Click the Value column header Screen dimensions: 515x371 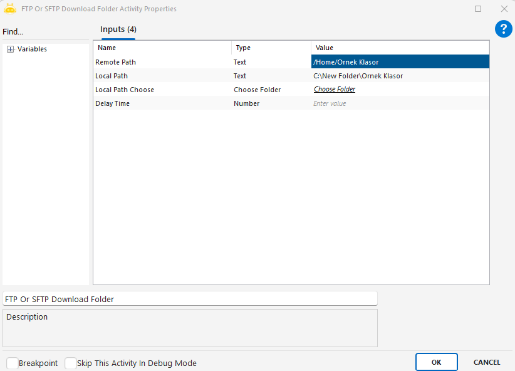[x=400, y=48]
